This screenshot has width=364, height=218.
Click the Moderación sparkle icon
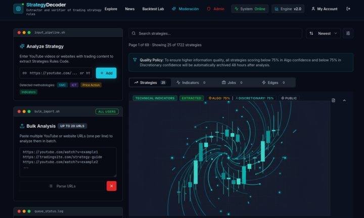[x=174, y=9]
